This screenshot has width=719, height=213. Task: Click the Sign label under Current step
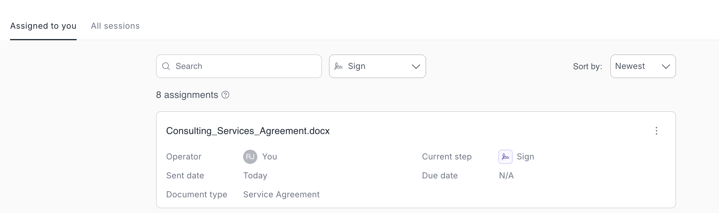point(525,157)
